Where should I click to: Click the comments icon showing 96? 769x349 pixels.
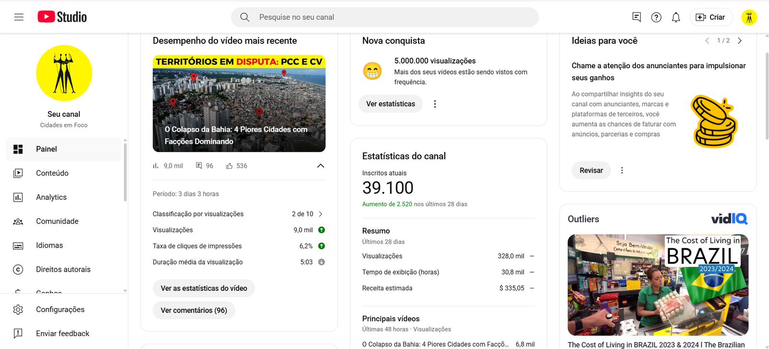(199, 166)
